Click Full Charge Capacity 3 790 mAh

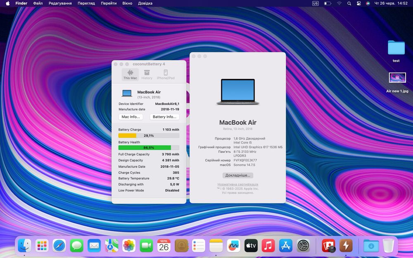(171, 154)
